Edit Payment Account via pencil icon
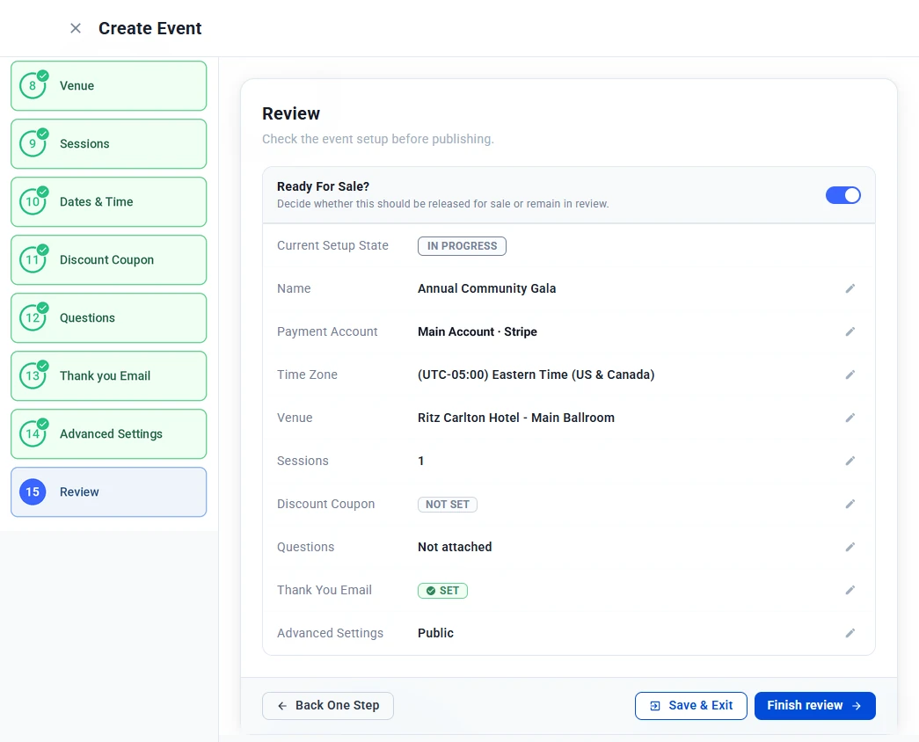The image size is (919, 742). pos(850,331)
